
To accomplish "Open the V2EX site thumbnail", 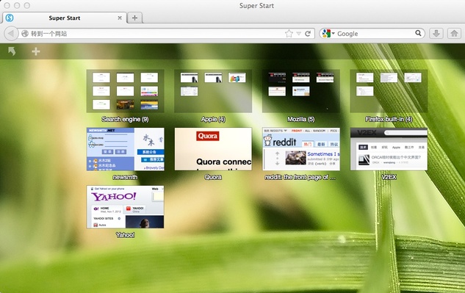I will [389, 149].
